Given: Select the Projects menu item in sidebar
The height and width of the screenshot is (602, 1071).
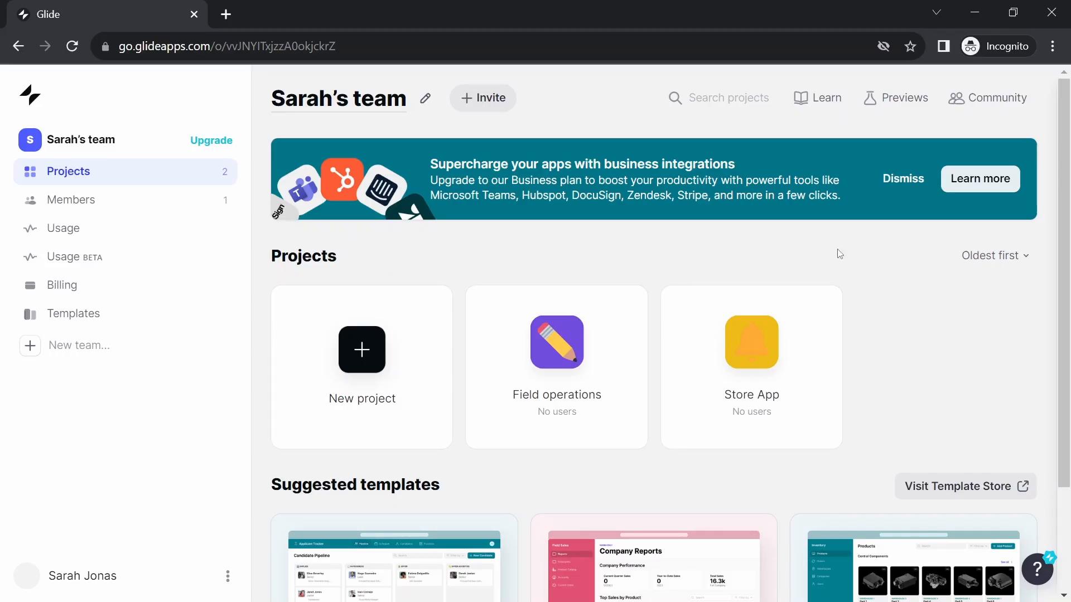Looking at the screenshot, I should point(67,171).
